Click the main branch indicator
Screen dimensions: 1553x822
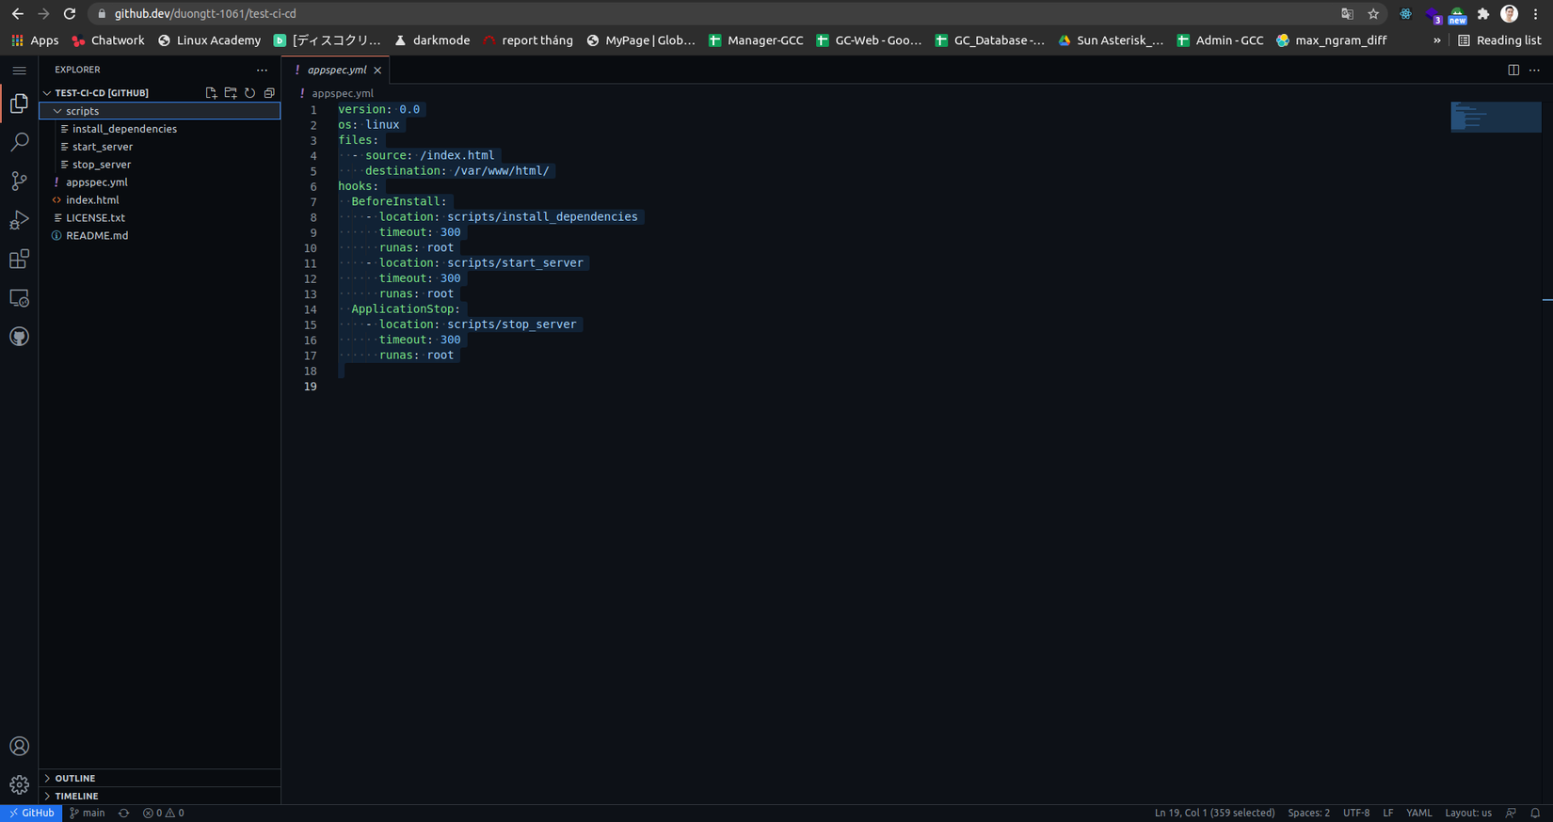88,814
